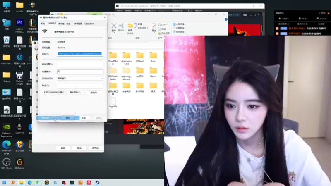The height and width of the screenshot is (186, 331).
Task: Open the Control Panel desktop icon
Action: coord(6,94)
